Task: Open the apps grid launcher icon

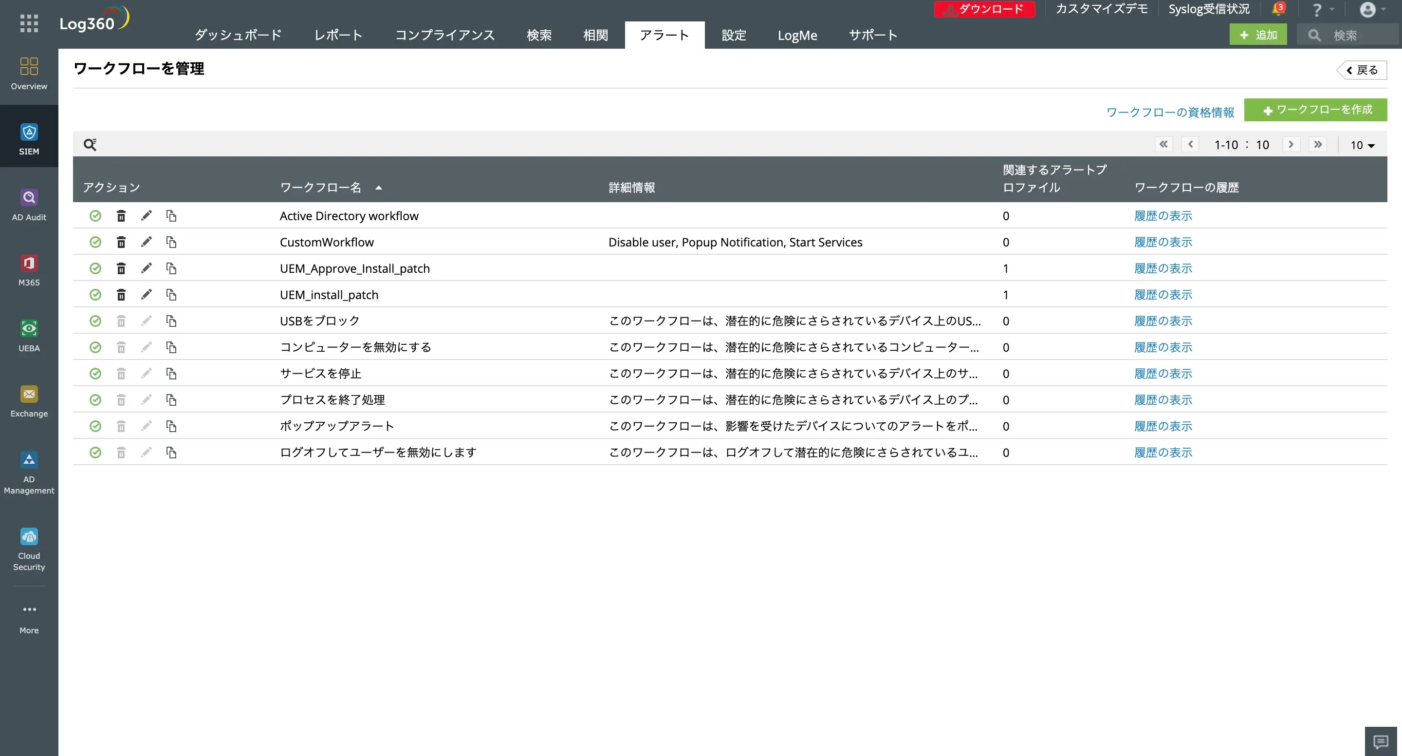Action: click(29, 23)
